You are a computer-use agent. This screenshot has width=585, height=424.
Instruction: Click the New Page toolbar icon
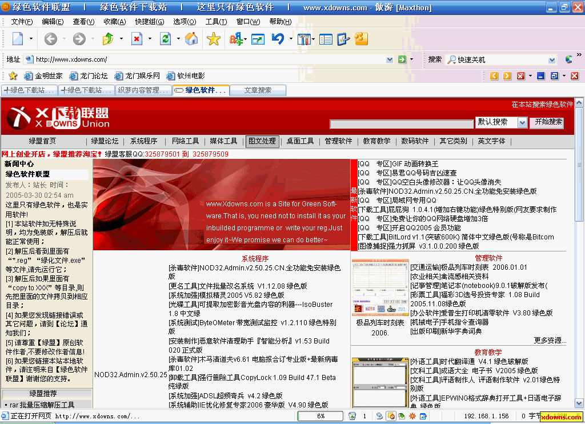click(x=18, y=38)
